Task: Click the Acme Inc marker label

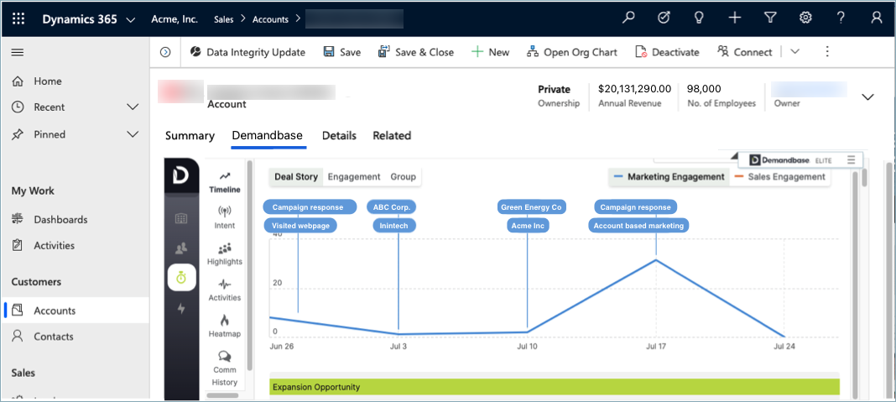Action: click(x=528, y=225)
